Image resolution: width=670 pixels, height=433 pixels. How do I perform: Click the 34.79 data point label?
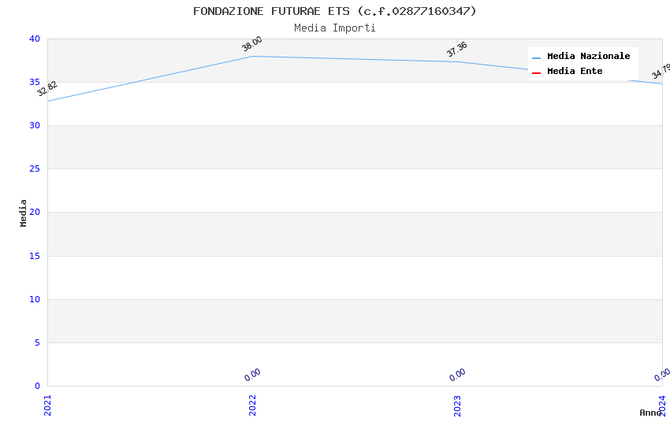pyautogui.click(x=661, y=72)
